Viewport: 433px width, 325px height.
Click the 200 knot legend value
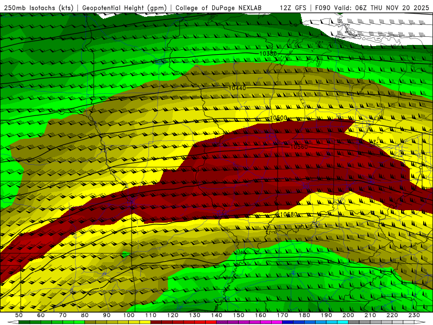point(348,315)
